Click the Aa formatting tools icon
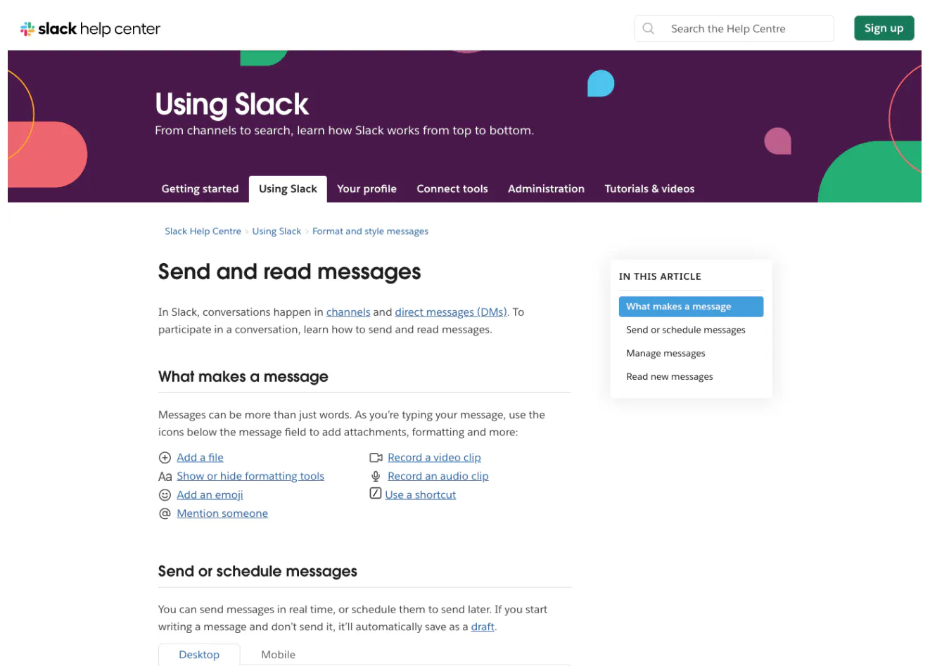The image size is (930, 666). 165,477
